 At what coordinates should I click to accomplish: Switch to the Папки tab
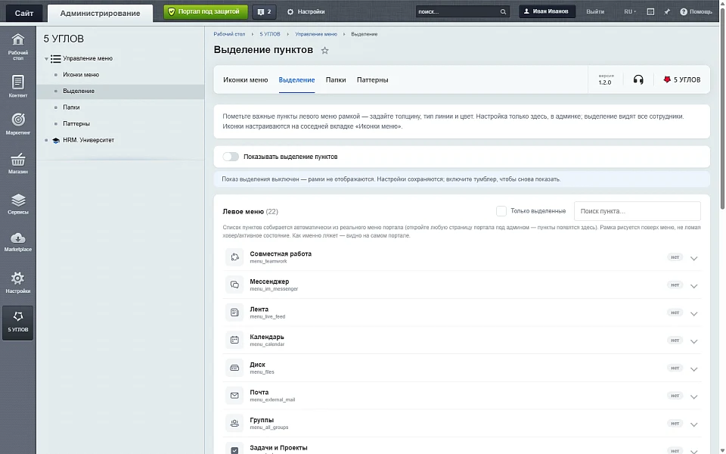click(x=336, y=79)
